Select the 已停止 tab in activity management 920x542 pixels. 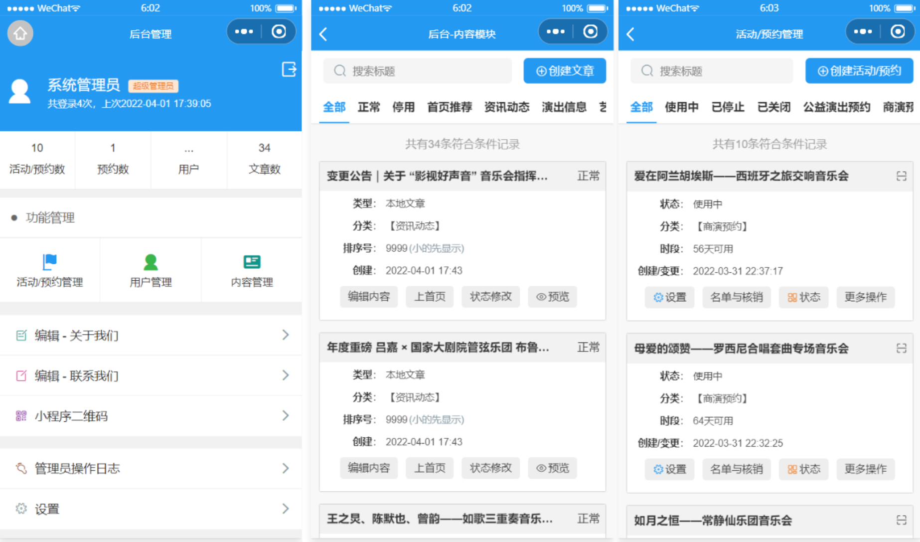coord(728,107)
